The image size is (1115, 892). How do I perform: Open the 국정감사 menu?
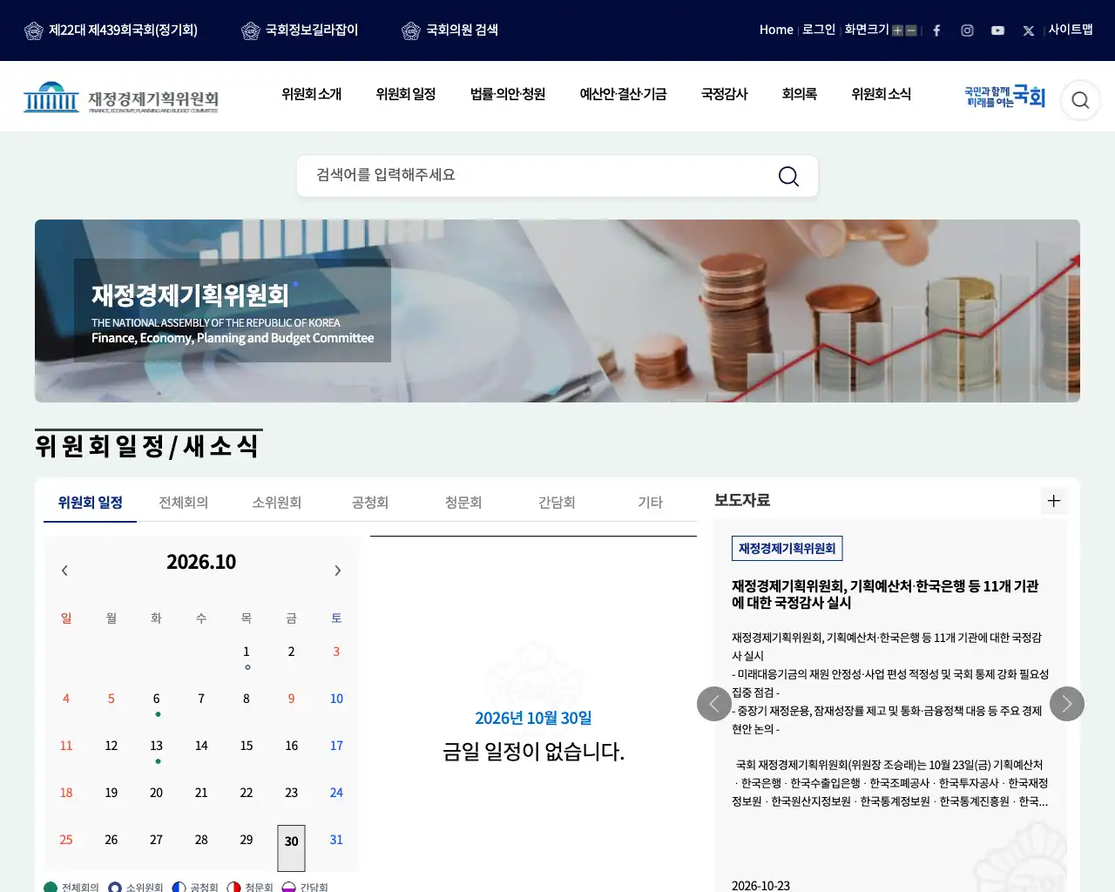coord(725,94)
